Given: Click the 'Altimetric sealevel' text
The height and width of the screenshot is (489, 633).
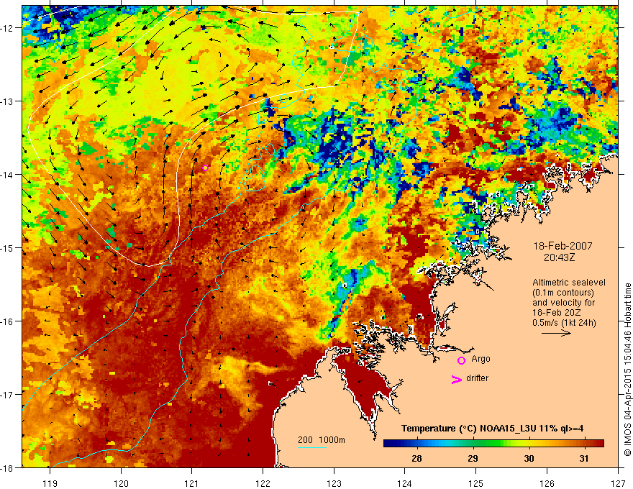Looking at the screenshot, I should 569,283.
